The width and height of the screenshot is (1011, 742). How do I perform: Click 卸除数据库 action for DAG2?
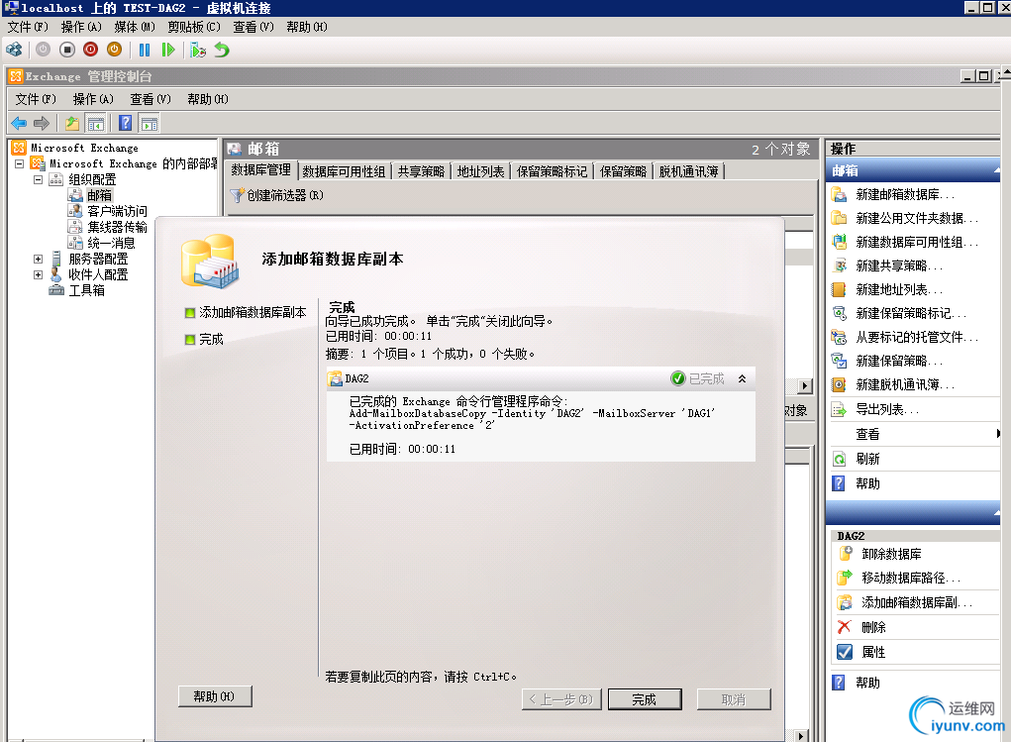tap(891, 554)
